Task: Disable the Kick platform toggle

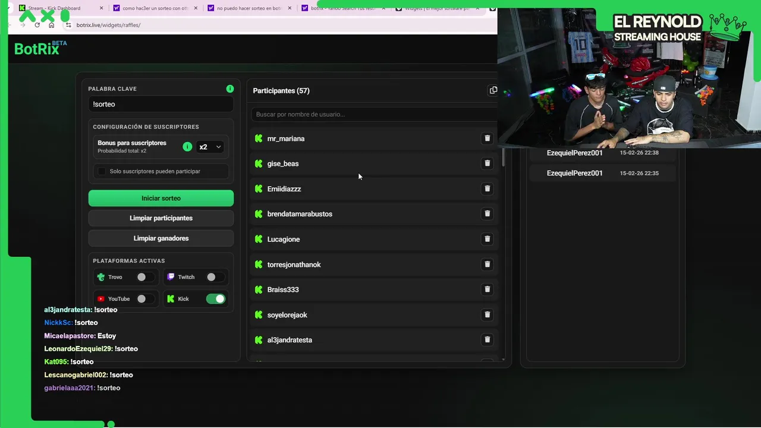Action: 216,299
